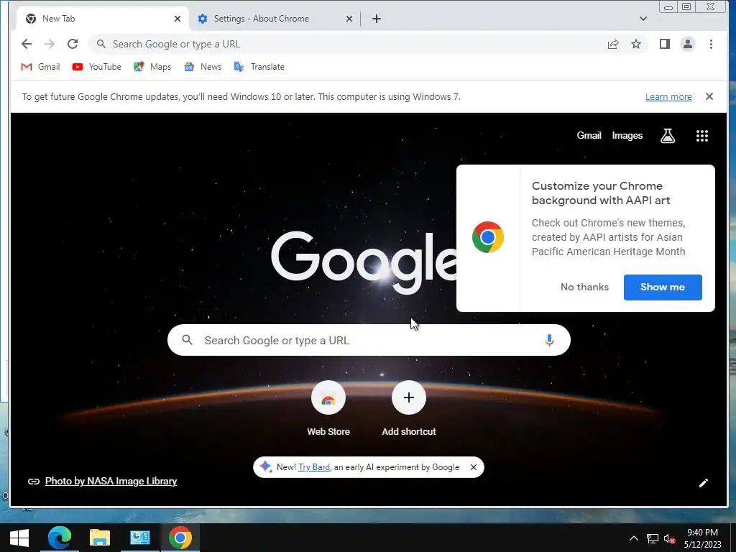
Task: Focus the address bar
Action: (347, 44)
